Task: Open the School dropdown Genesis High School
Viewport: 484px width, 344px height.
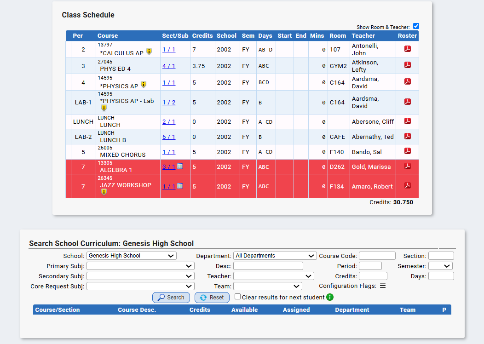Action: click(x=132, y=256)
